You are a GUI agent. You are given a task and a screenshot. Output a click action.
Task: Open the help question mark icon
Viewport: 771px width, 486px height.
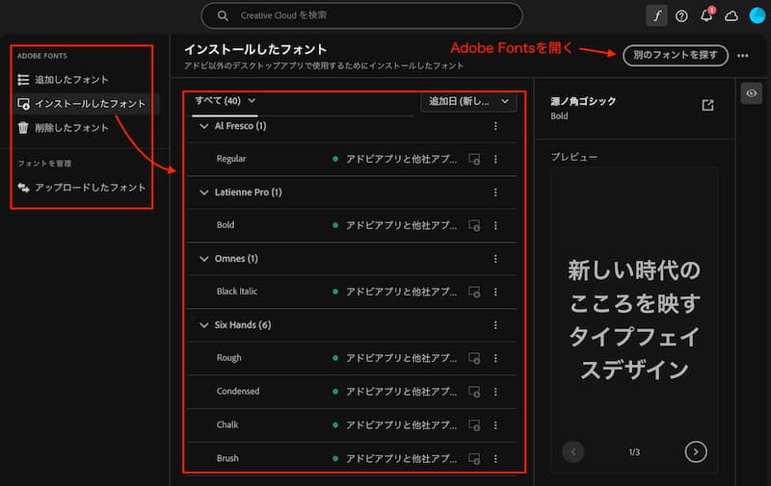(x=681, y=16)
